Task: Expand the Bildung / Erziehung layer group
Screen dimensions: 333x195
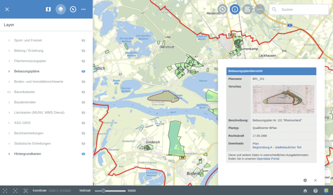Action: point(9,51)
